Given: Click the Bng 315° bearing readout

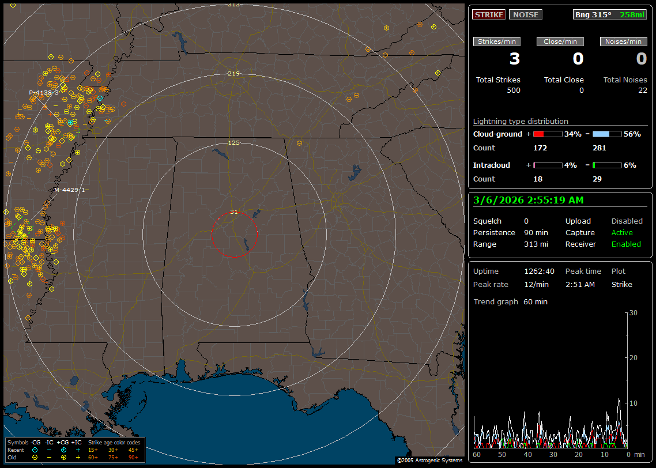Looking at the screenshot, I should coord(593,14).
